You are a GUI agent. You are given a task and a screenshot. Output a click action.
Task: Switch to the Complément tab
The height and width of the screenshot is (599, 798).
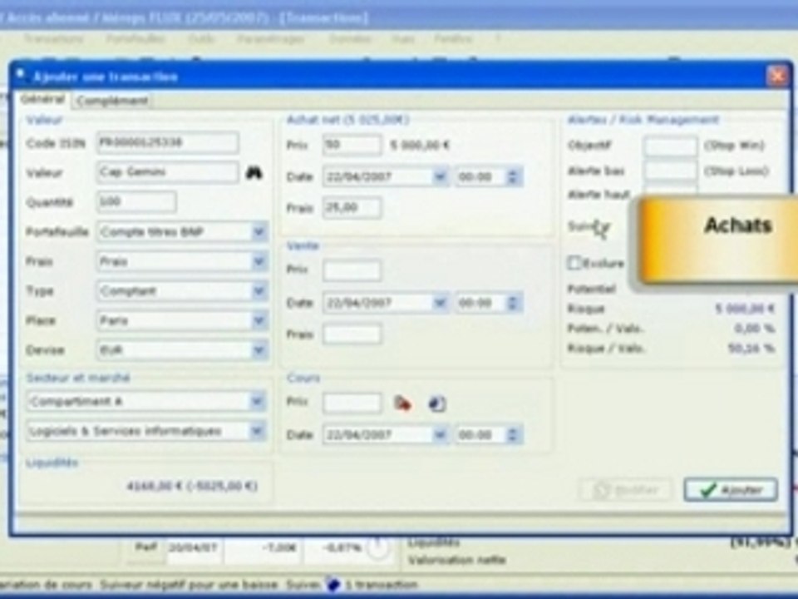point(112,101)
